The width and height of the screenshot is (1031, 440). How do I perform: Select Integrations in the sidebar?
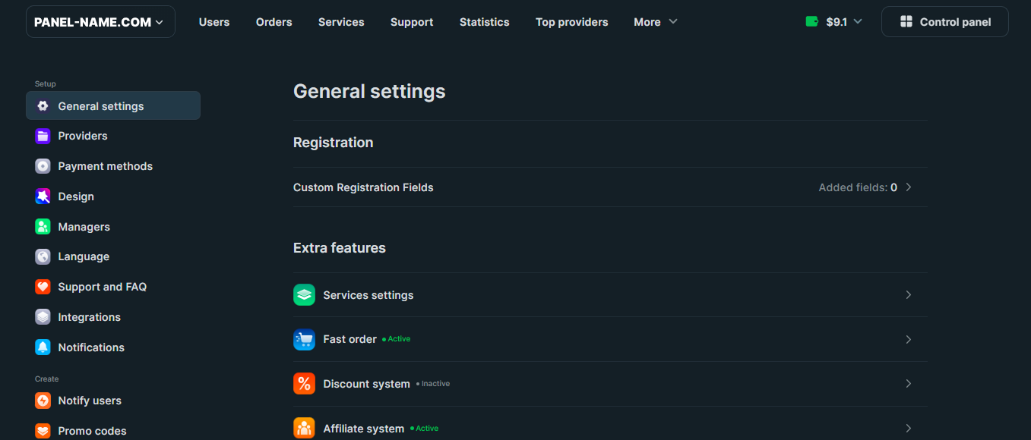click(x=89, y=317)
